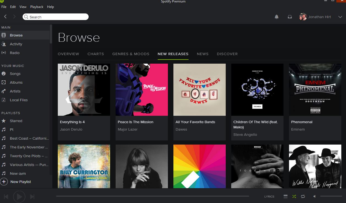Click the back navigation arrow

pos(5,17)
